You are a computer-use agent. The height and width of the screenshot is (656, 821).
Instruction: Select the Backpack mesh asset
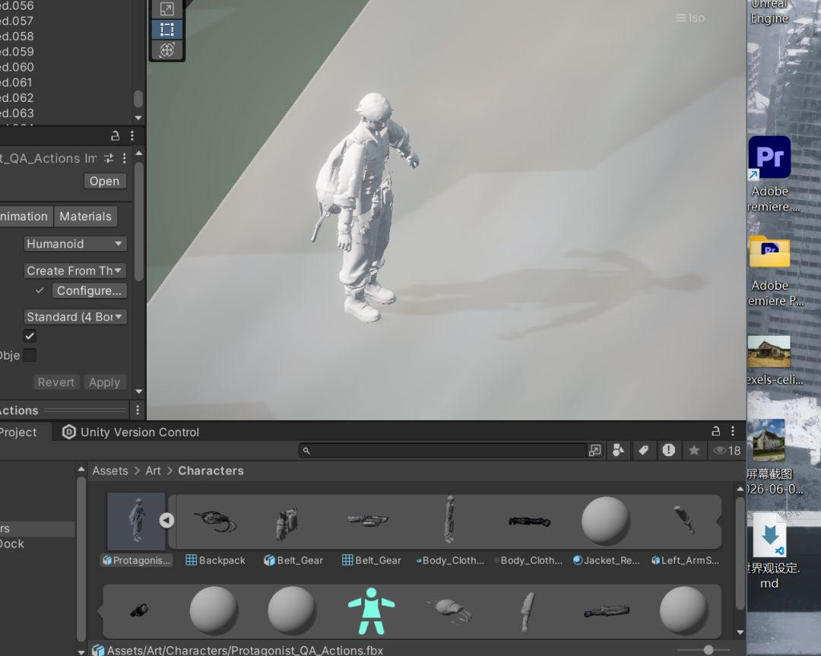[x=215, y=531]
